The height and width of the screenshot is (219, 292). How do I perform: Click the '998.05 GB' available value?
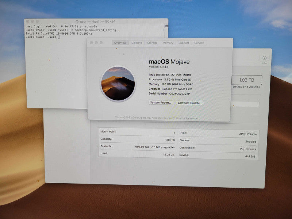[x=155, y=147]
